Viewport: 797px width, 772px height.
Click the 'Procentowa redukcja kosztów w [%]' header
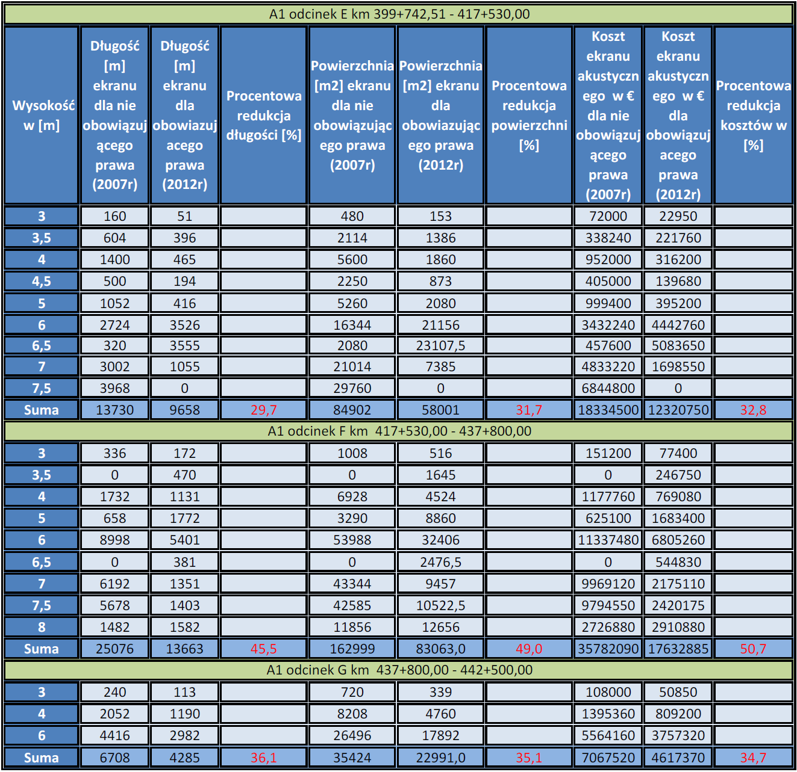tap(753, 116)
